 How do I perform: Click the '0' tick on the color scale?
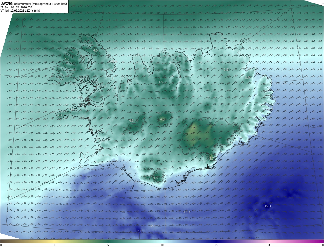coord(1,245)
